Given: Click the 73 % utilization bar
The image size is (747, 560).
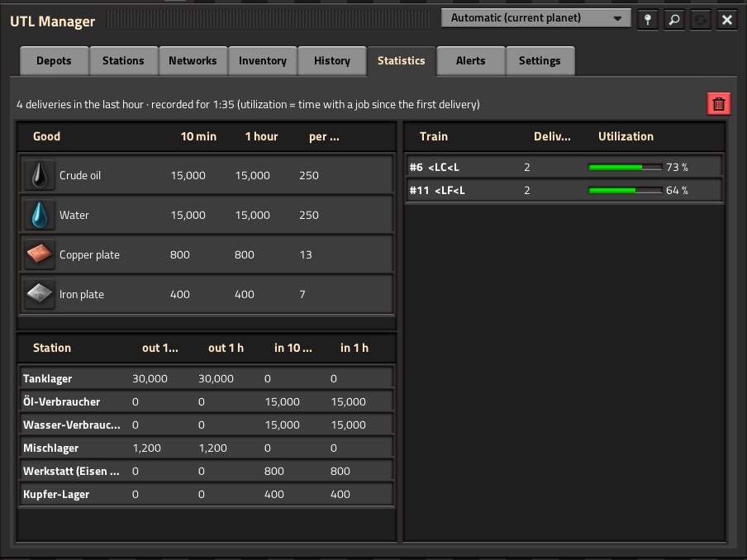Looking at the screenshot, I should [625, 167].
